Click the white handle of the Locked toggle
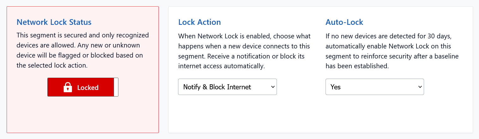The width and height of the screenshot is (479, 139). [116, 87]
